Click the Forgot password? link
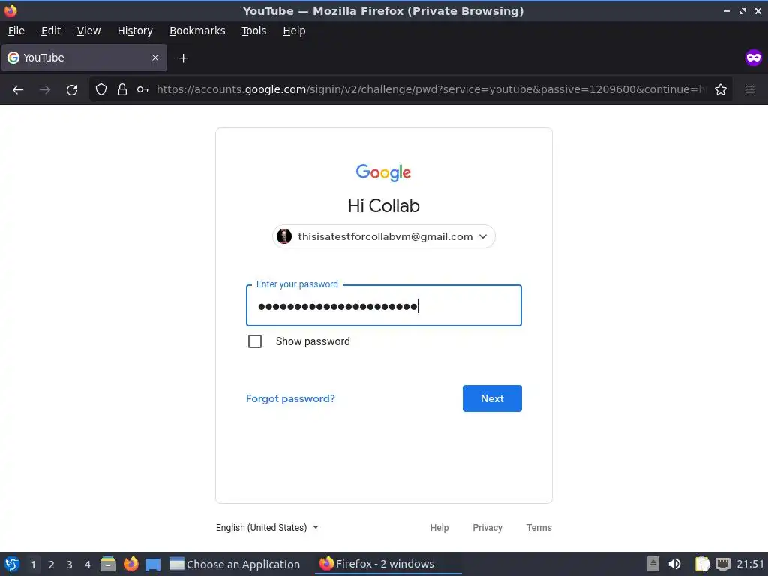Screen dimensions: 768x576 coord(290,398)
